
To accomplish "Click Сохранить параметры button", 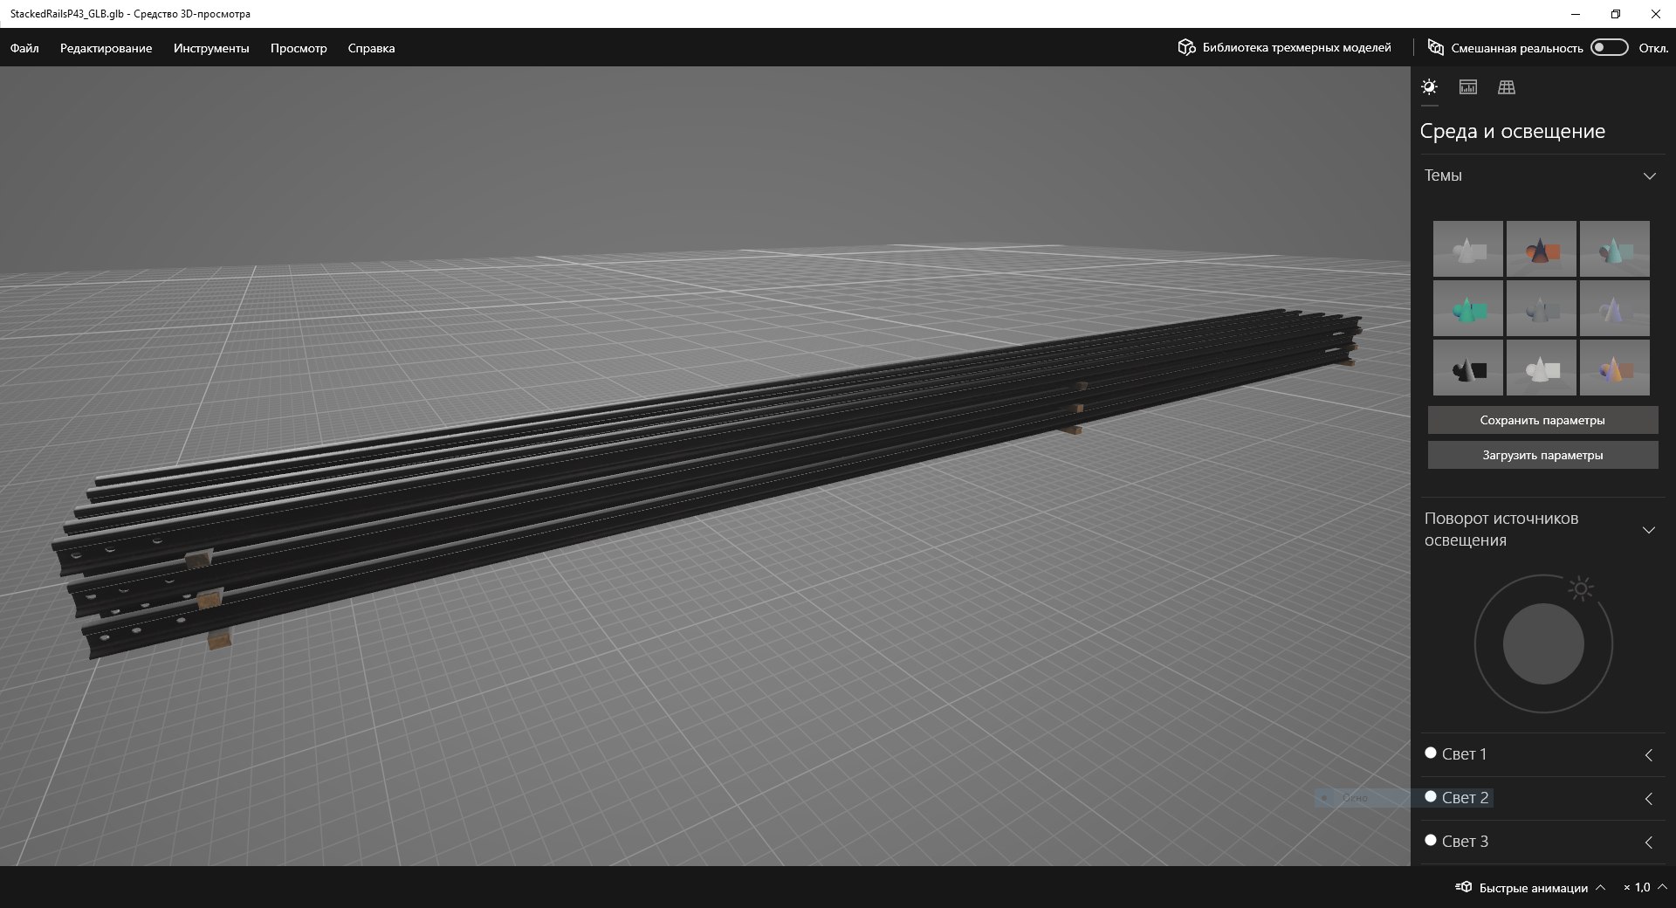I will point(1542,420).
